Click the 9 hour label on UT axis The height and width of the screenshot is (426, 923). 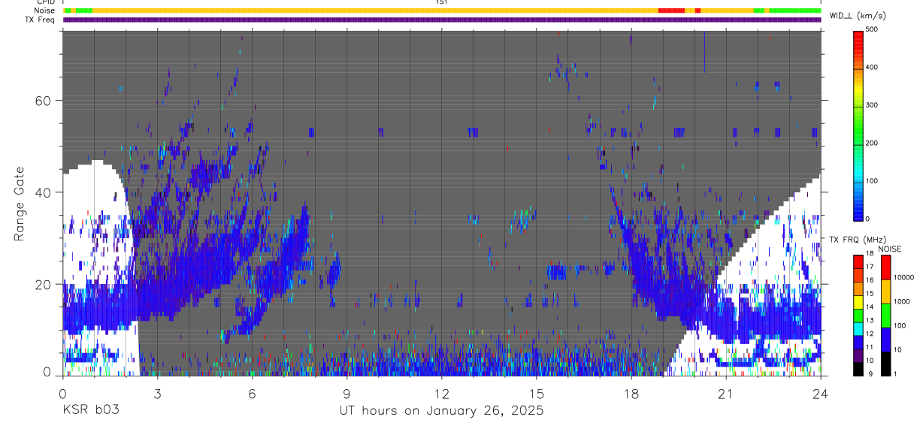pos(347,393)
